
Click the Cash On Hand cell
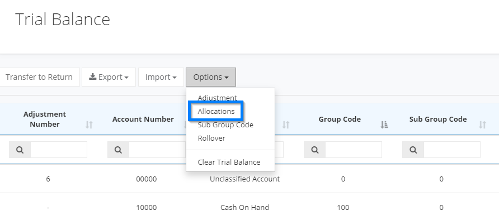(x=244, y=207)
